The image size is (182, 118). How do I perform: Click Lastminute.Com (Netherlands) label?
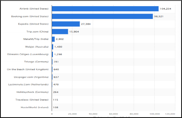click(28, 85)
